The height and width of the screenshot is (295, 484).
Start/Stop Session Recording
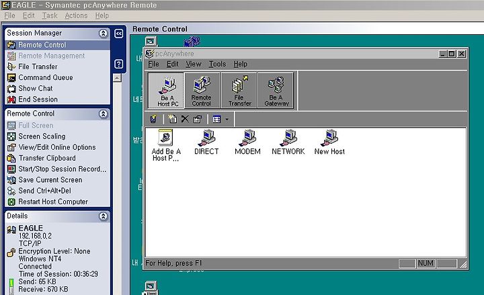(57, 169)
